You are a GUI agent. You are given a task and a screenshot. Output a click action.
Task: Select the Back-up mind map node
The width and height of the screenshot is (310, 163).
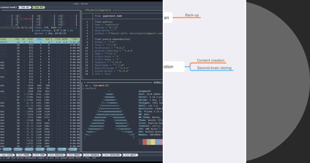pyautogui.click(x=192, y=15)
